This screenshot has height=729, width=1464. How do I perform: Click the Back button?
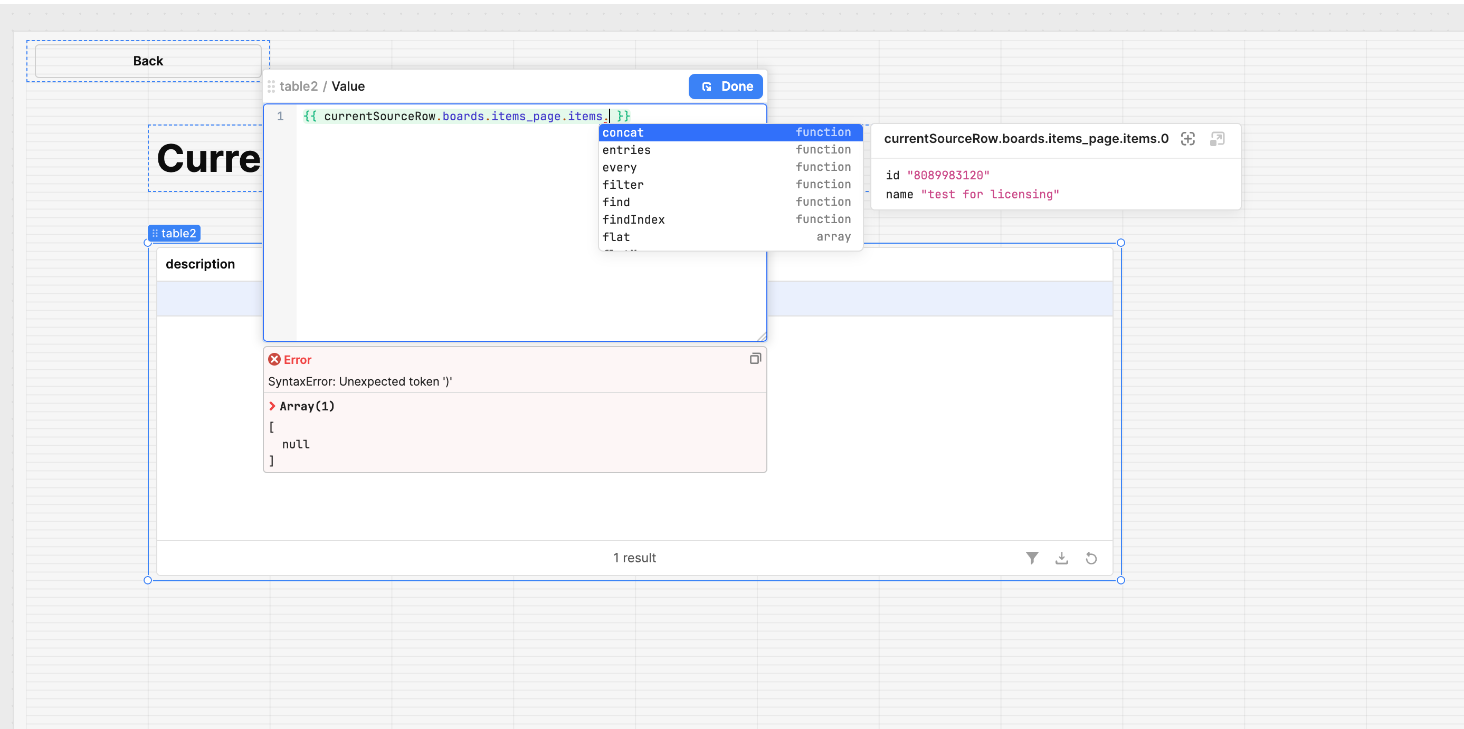[x=148, y=61]
